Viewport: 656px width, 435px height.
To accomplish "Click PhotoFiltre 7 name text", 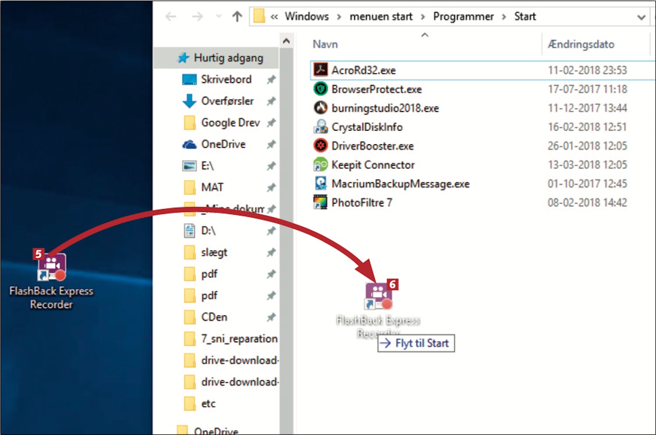I will [362, 203].
